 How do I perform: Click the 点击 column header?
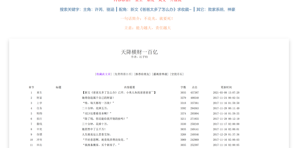[x=195, y=87]
